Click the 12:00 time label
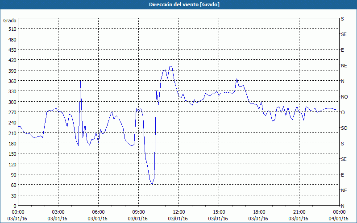The height and width of the screenshot is (223, 357). tap(179, 212)
